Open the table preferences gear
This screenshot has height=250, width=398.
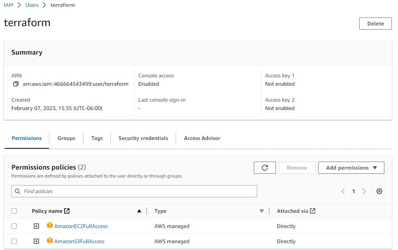379,191
